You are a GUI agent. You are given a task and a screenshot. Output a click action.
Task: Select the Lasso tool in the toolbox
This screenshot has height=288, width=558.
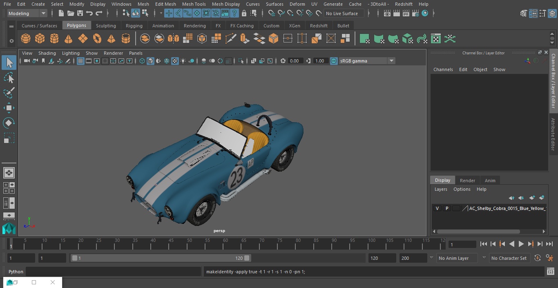(9, 78)
